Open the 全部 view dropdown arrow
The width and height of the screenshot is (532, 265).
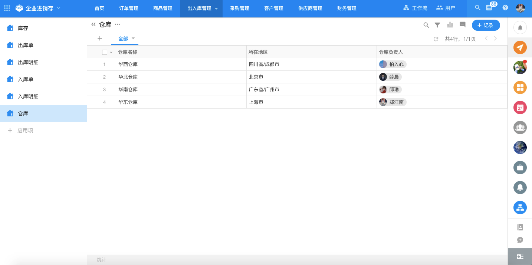[x=133, y=38]
